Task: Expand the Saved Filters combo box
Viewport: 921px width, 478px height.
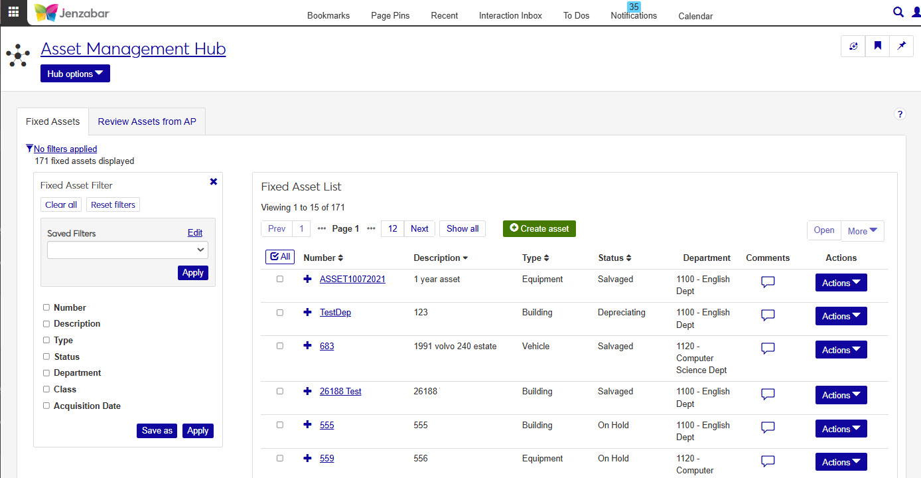Action: [x=127, y=250]
